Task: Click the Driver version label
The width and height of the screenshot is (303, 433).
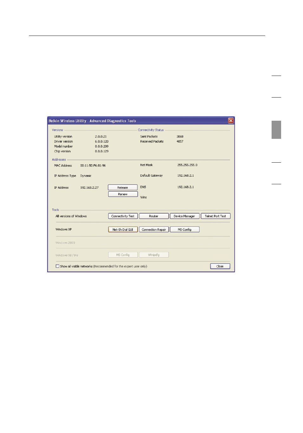Action: (x=63, y=142)
